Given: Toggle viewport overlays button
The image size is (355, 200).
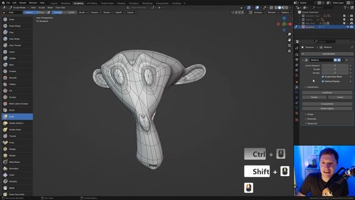Looking at the screenshot, I should click(x=257, y=7).
